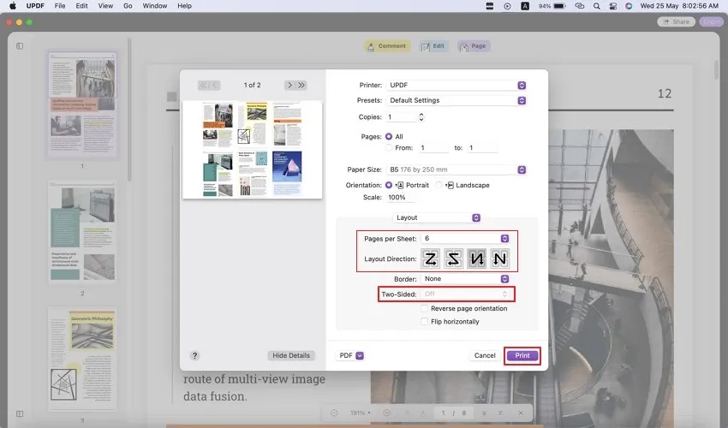Open the Layout section dropdown
728x428 pixels.
click(437, 217)
